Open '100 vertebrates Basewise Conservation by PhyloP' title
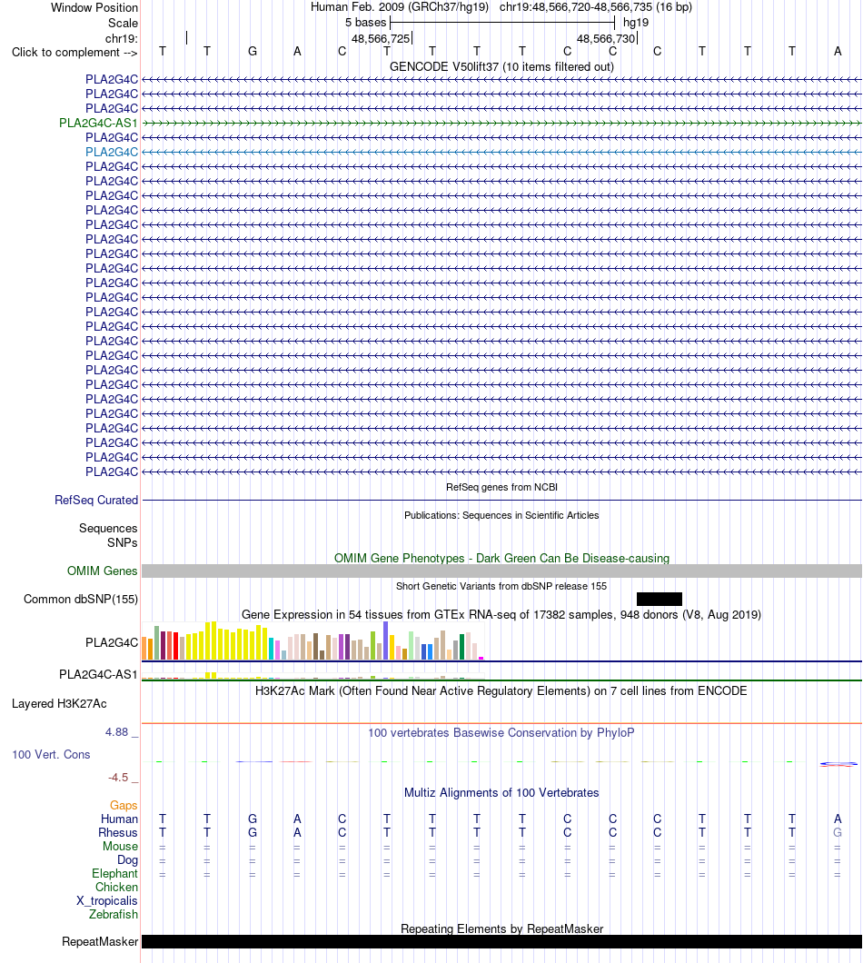Viewport: 863px width, 963px height. (x=501, y=732)
